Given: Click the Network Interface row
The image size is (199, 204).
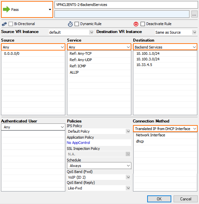Looking at the screenshot, I should (x=165, y=135).
